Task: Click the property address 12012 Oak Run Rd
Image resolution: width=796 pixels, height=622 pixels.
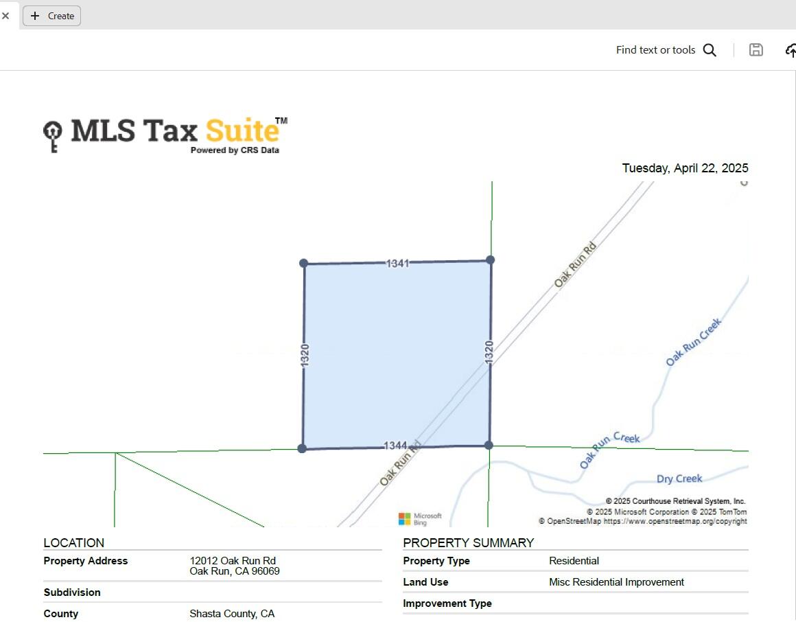Action: tap(233, 561)
